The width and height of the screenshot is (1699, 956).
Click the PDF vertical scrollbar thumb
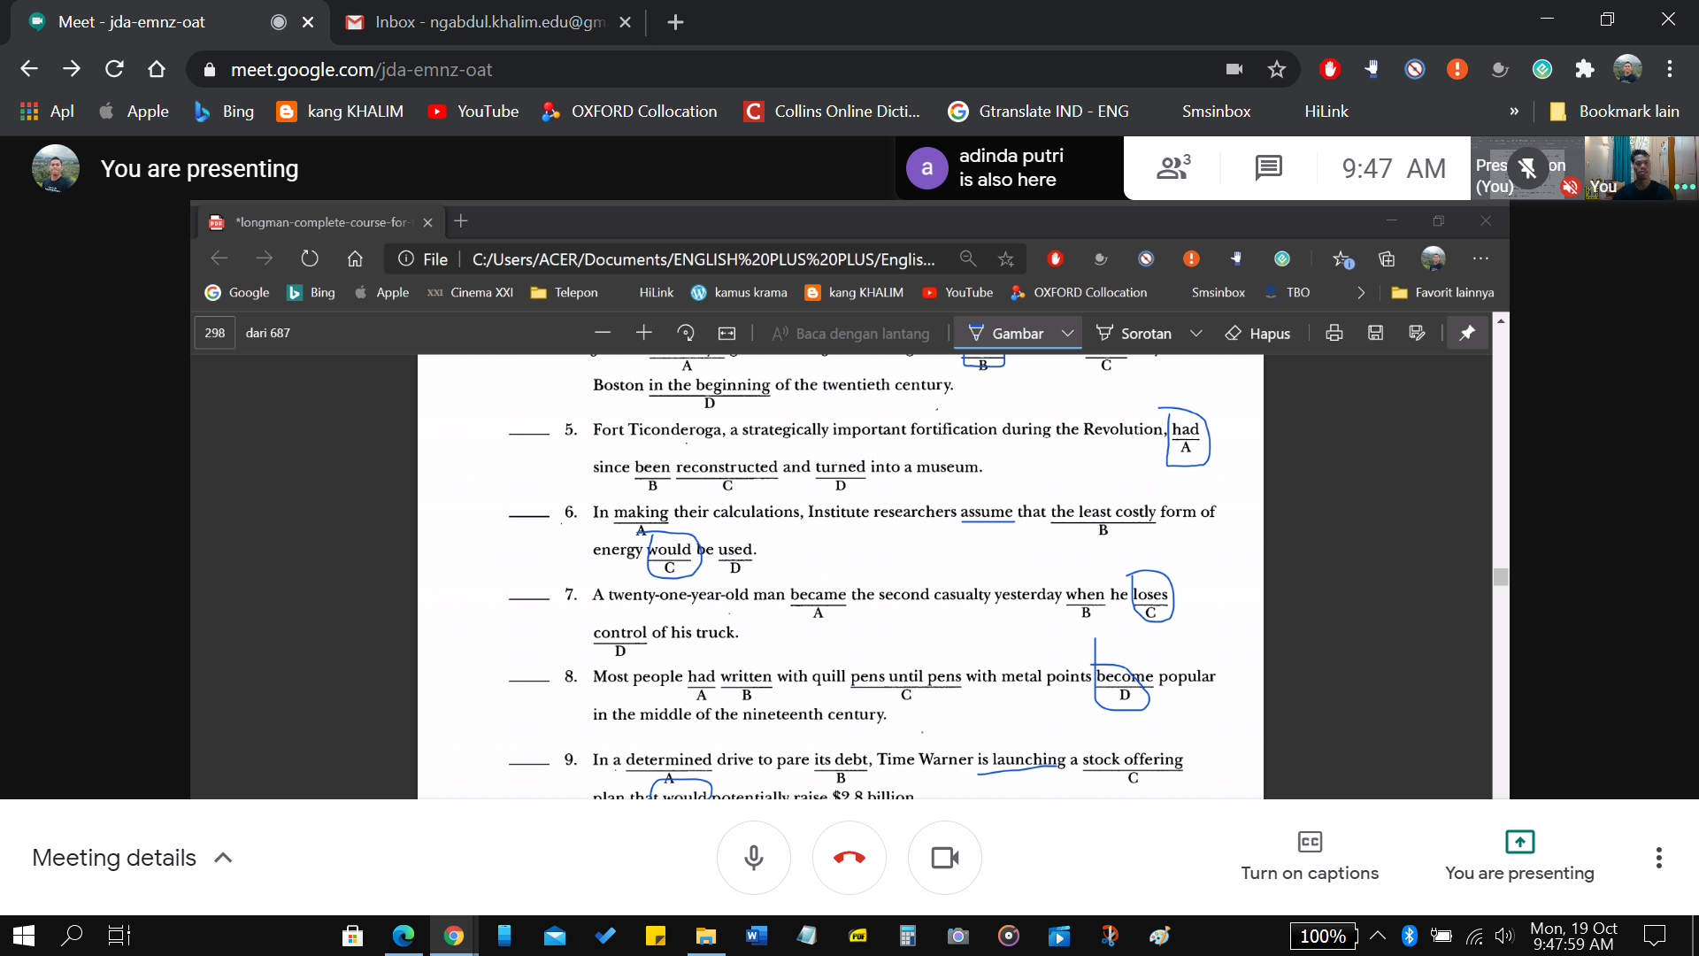1500,577
